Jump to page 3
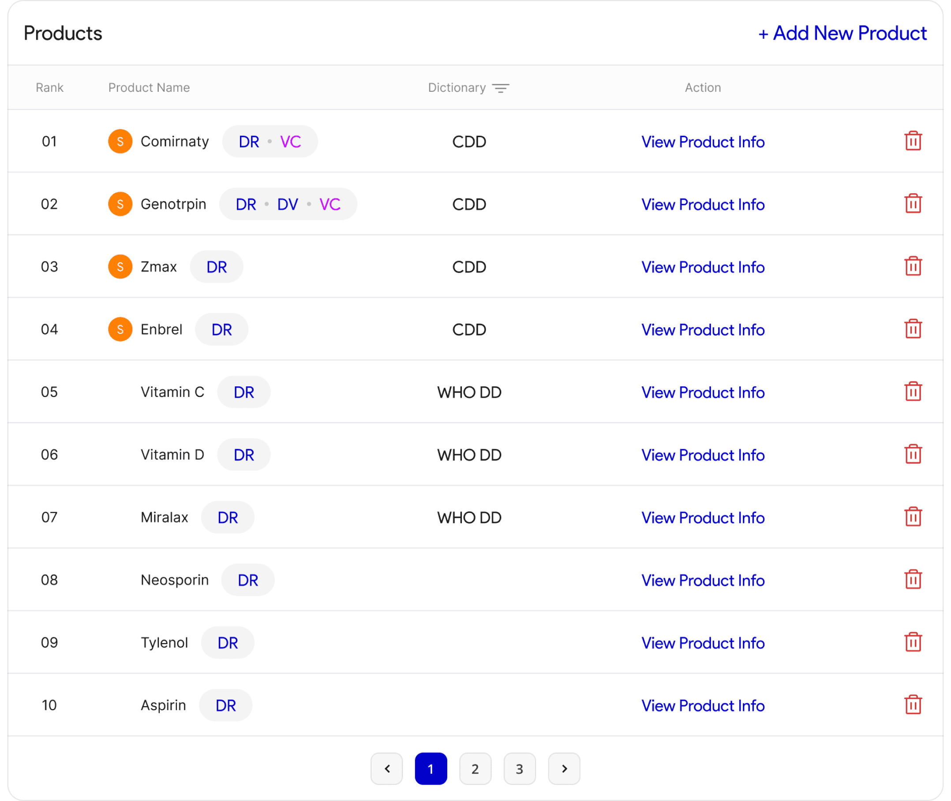Screen dimensions: 951x801 point(520,769)
